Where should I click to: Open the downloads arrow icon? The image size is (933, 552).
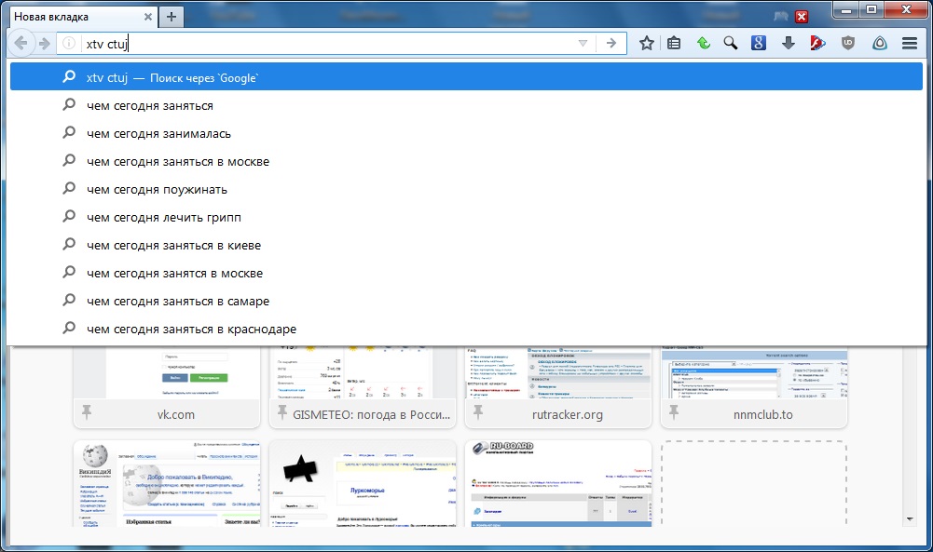click(788, 43)
